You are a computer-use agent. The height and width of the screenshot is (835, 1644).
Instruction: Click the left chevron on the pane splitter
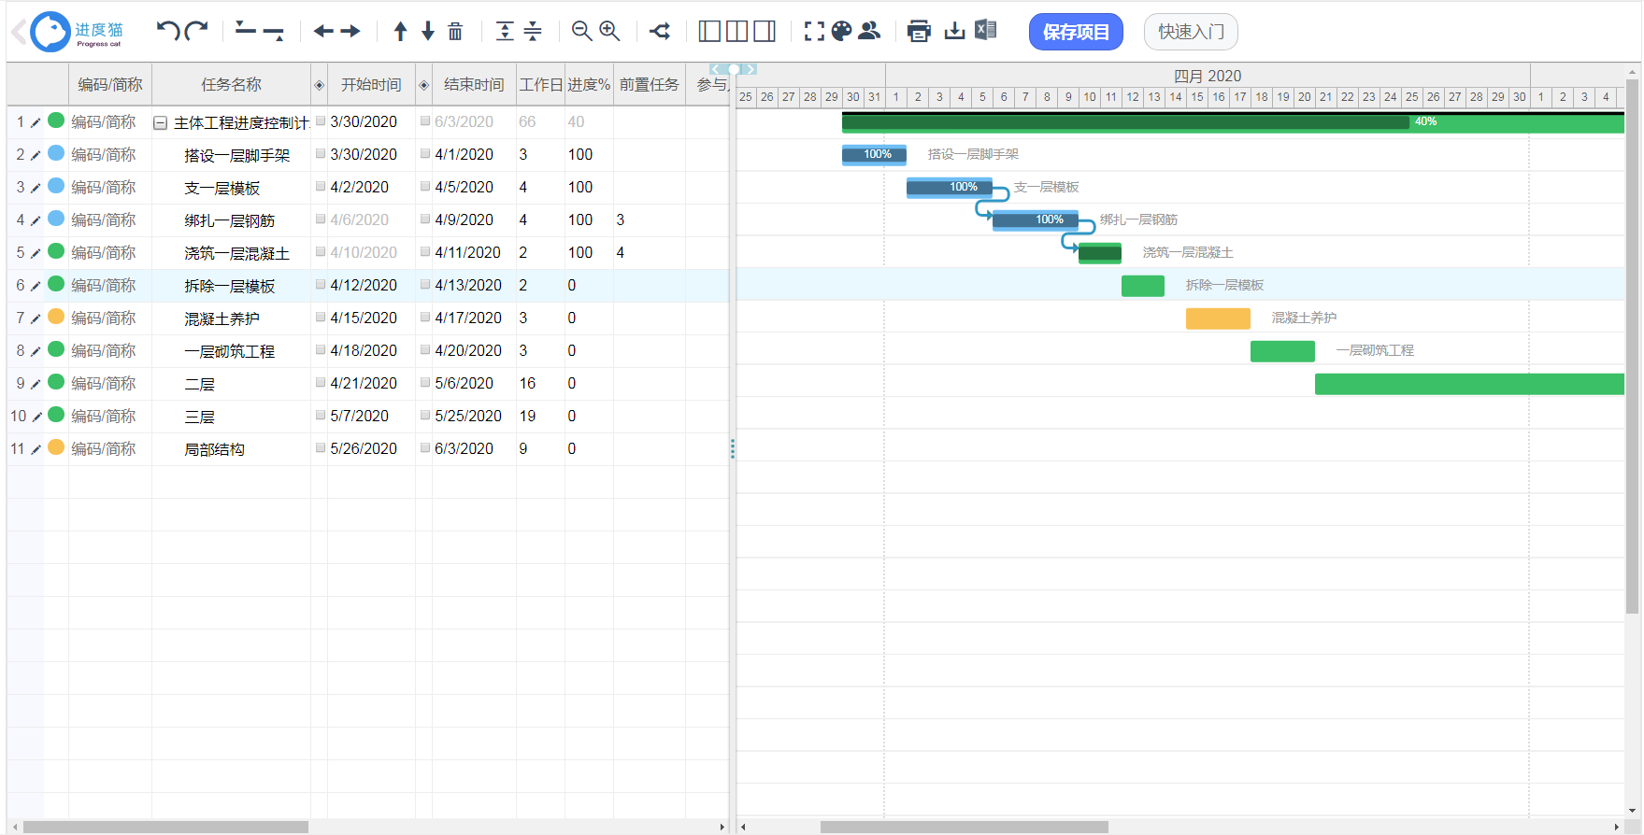click(x=714, y=69)
